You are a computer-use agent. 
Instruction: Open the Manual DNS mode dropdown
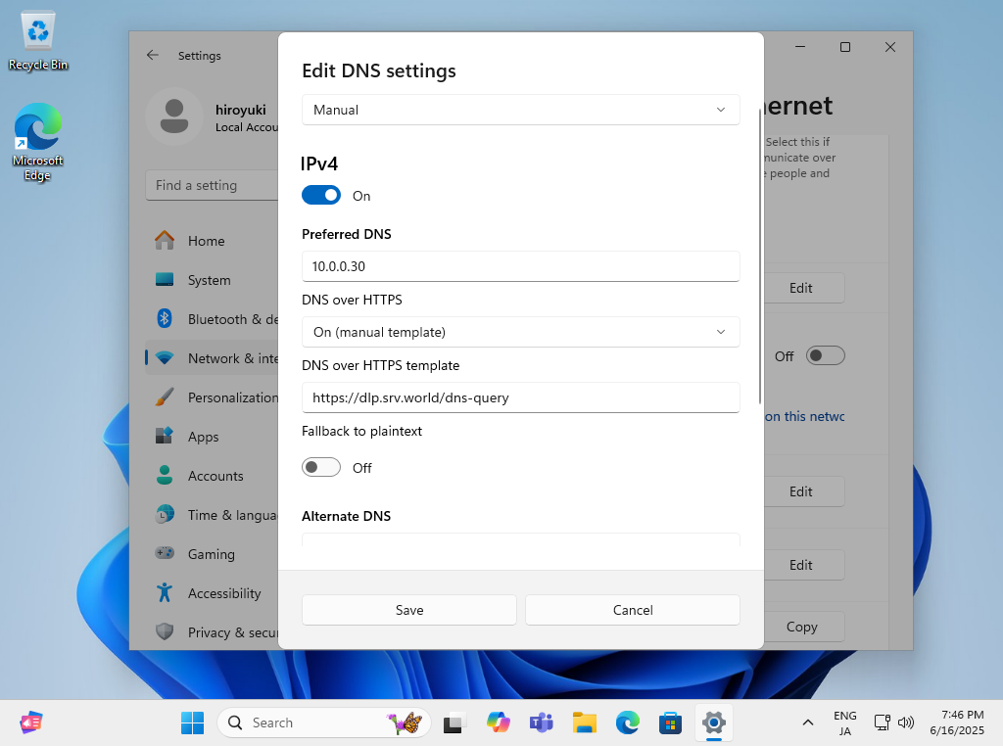(x=520, y=110)
